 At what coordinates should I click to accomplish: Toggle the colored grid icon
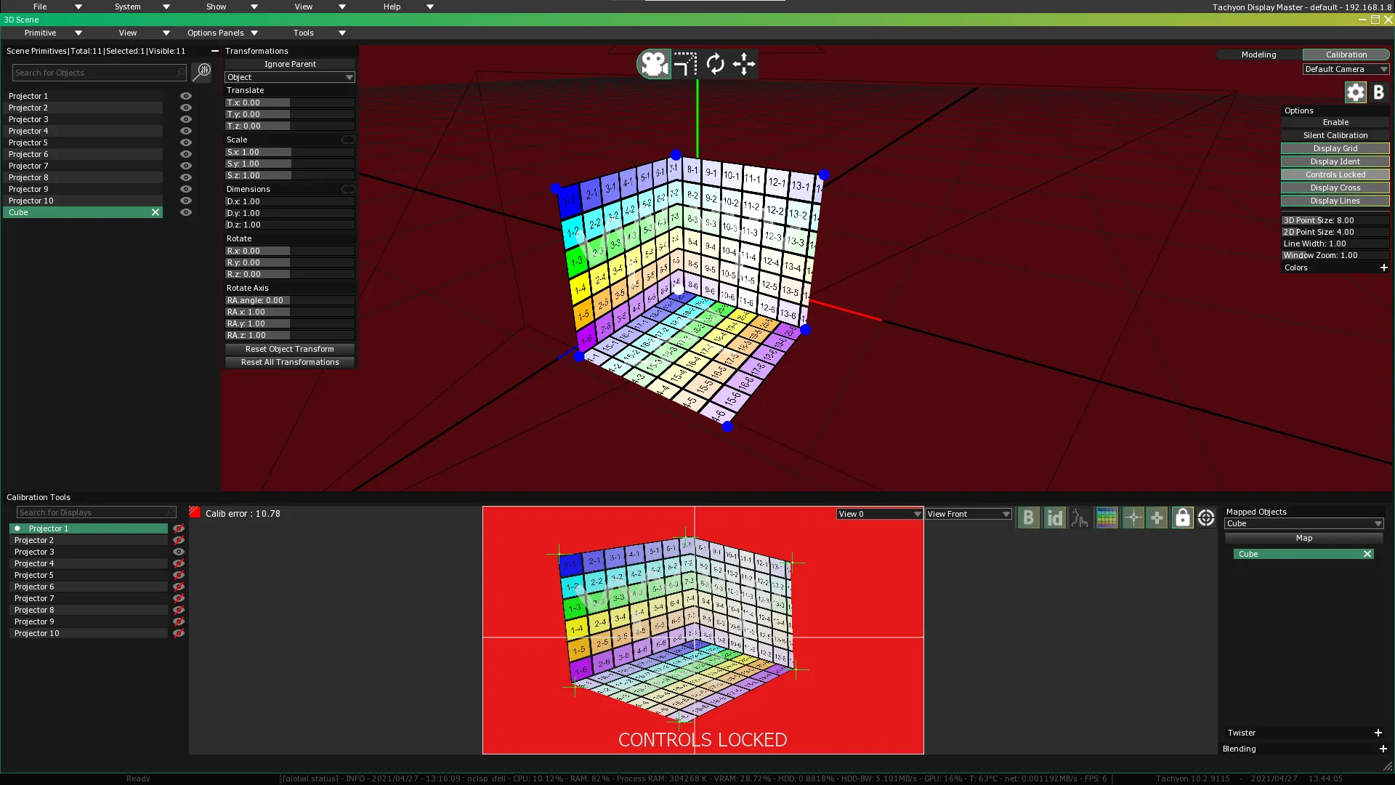pyautogui.click(x=1107, y=518)
